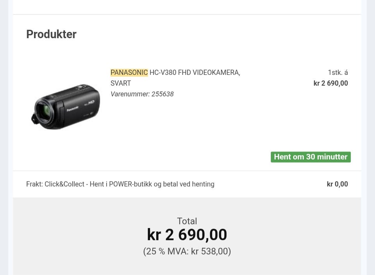This screenshot has width=375, height=275.
Task: Click the highlighted PANASONIC brand word
Action: [129, 72]
